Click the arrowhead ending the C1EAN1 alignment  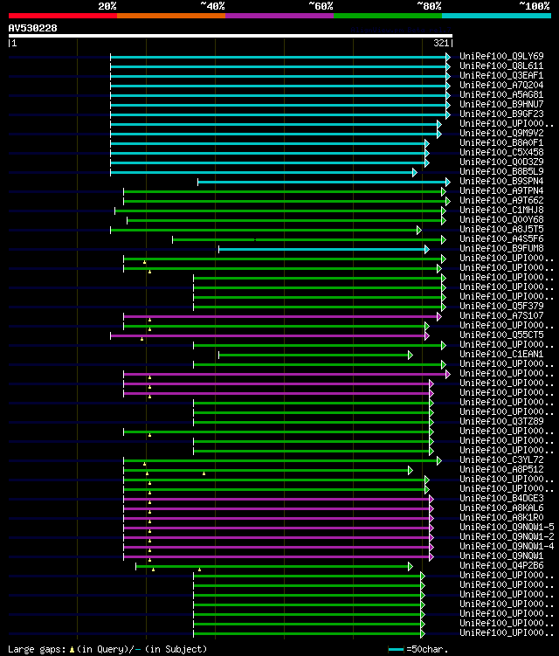[411, 356]
